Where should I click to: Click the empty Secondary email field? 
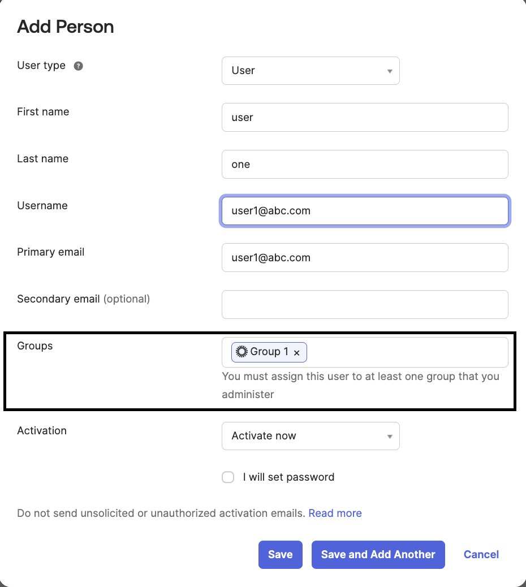tap(365, 305)
